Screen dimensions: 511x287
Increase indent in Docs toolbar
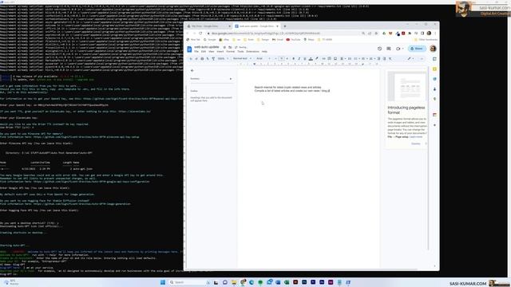pos(385,58)
